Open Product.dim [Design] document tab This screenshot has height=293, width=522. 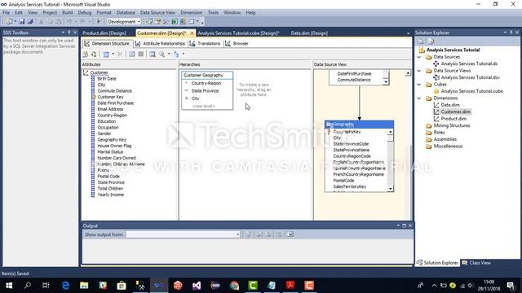pyautogui.click(x=104, y=33)
